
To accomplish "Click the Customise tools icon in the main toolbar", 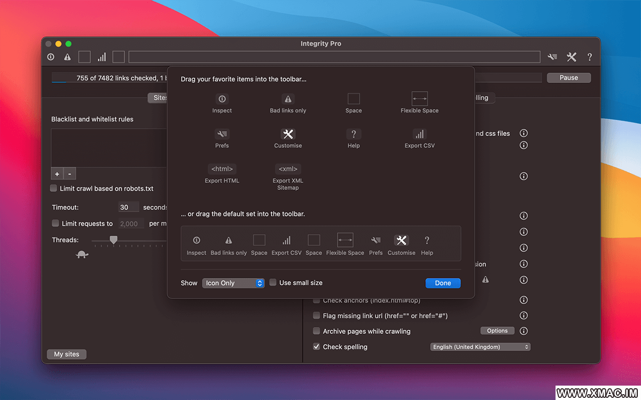I will click(x=572, y=57).
